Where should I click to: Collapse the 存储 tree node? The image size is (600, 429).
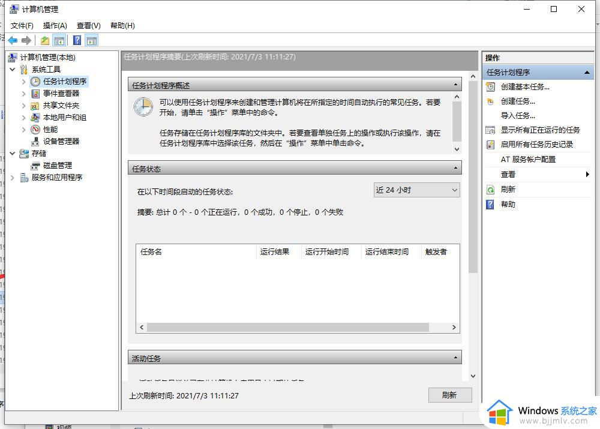[12, 154]
